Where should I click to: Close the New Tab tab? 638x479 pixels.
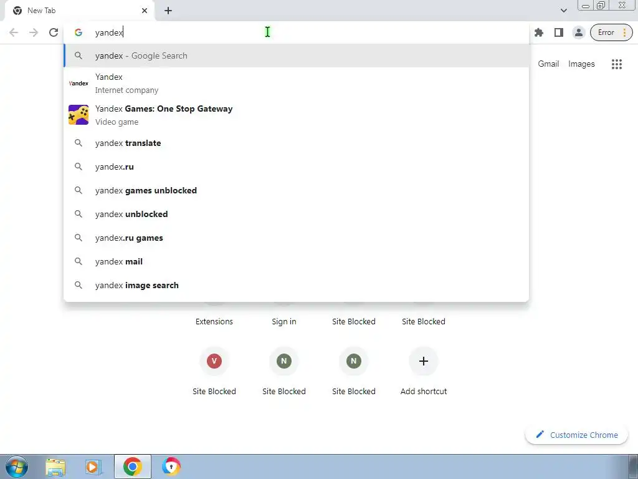pos(145,11)
